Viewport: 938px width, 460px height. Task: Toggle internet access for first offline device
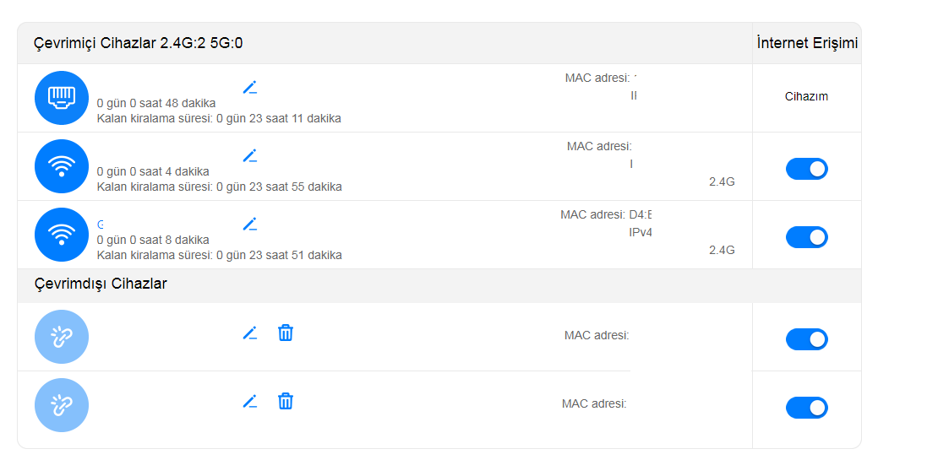[x=806, y=339]
